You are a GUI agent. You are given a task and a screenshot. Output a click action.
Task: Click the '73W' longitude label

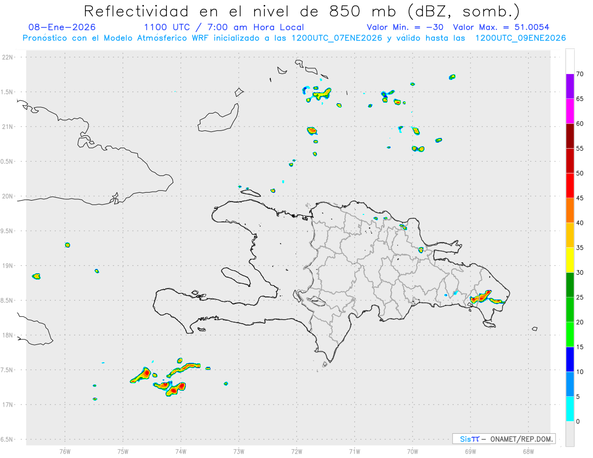pos(239,451)
